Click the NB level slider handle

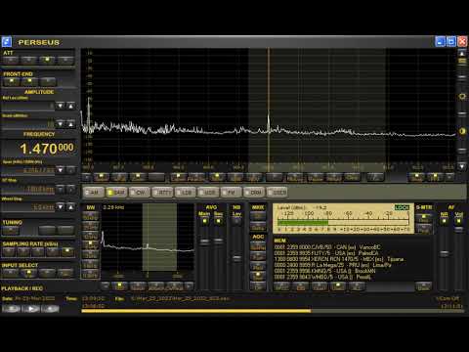[x=236, y=258]
